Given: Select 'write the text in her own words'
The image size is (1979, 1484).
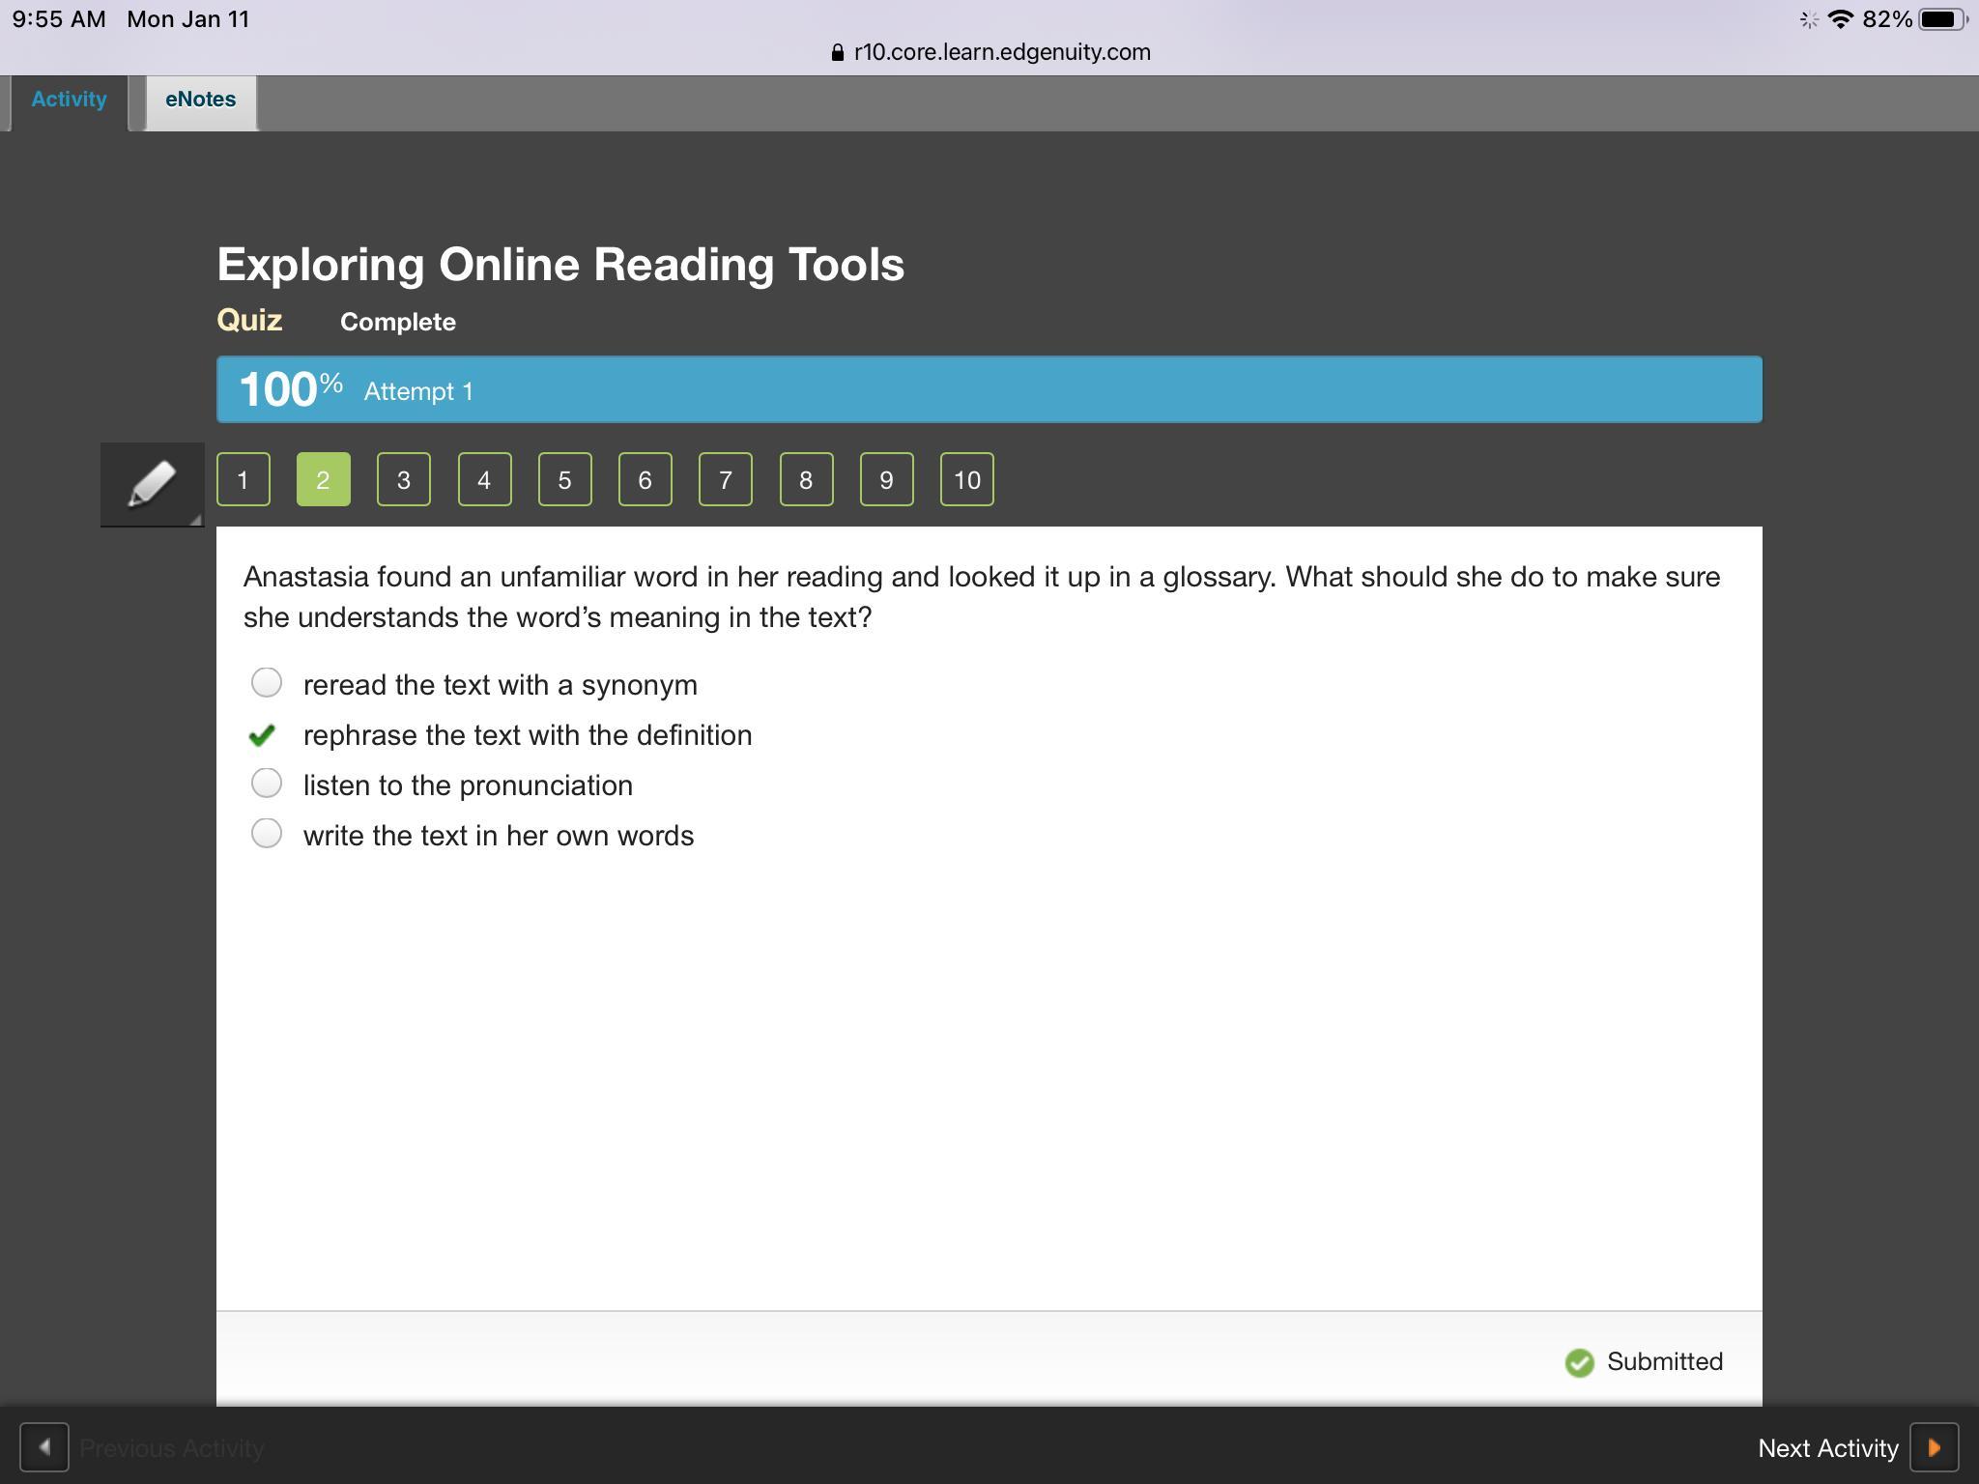Looking at the screenshot, I should (x=267, y=834).
